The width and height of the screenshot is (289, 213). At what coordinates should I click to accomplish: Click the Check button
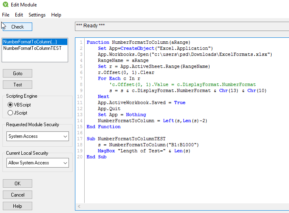point(17,27)
